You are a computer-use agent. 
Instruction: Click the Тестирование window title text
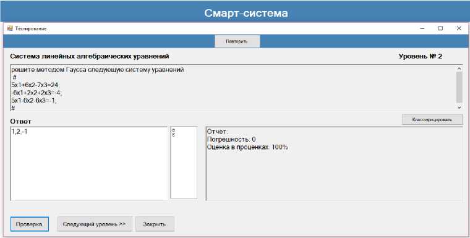pyautogui.click(x=31, y=29)
